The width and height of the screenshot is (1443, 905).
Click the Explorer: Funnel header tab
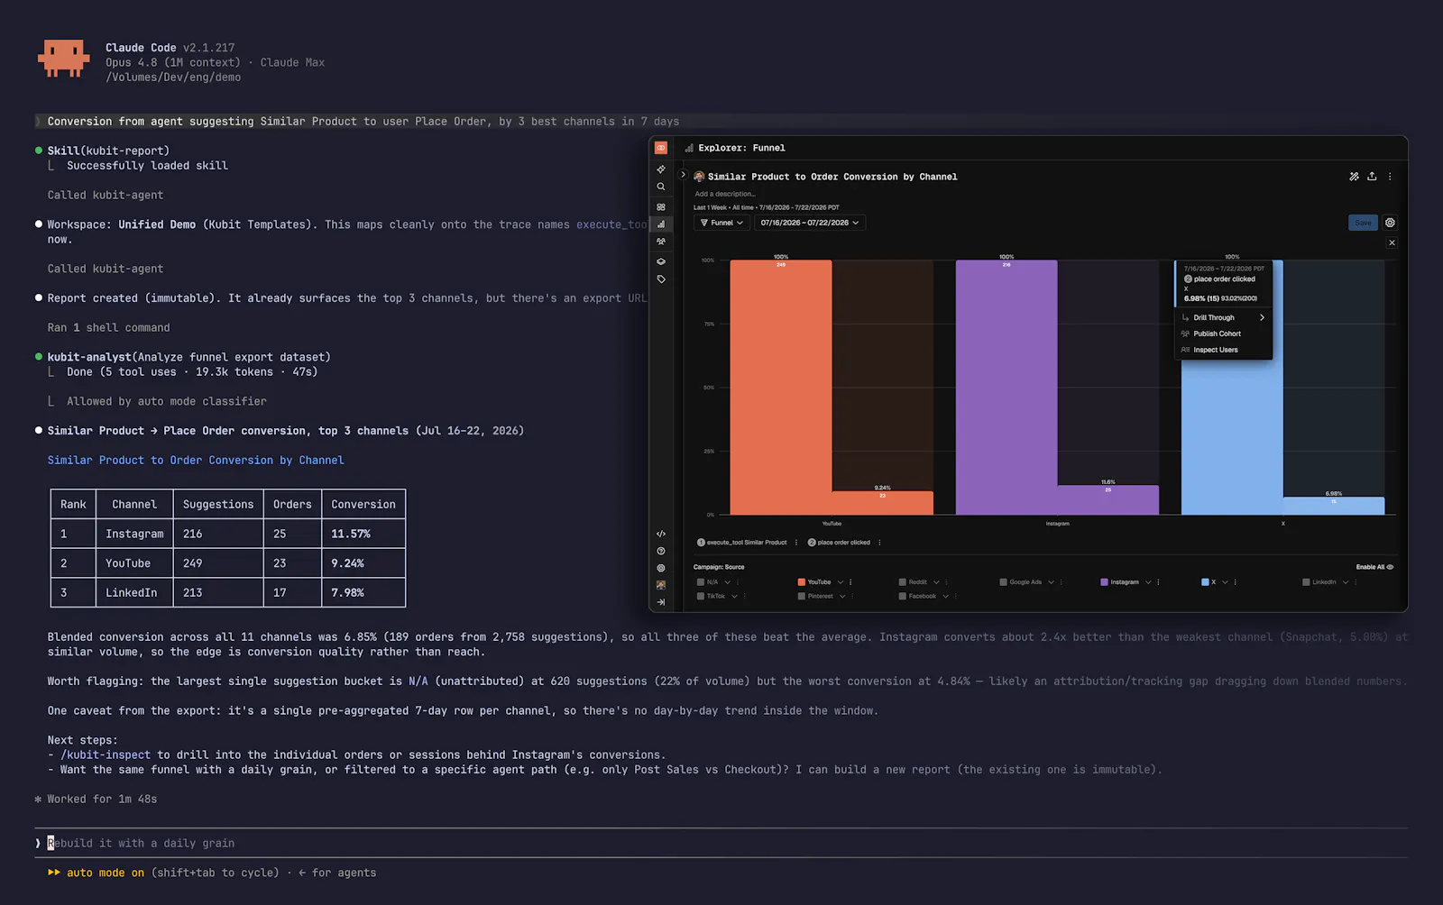pyautogui.click(x=735, y=148)
